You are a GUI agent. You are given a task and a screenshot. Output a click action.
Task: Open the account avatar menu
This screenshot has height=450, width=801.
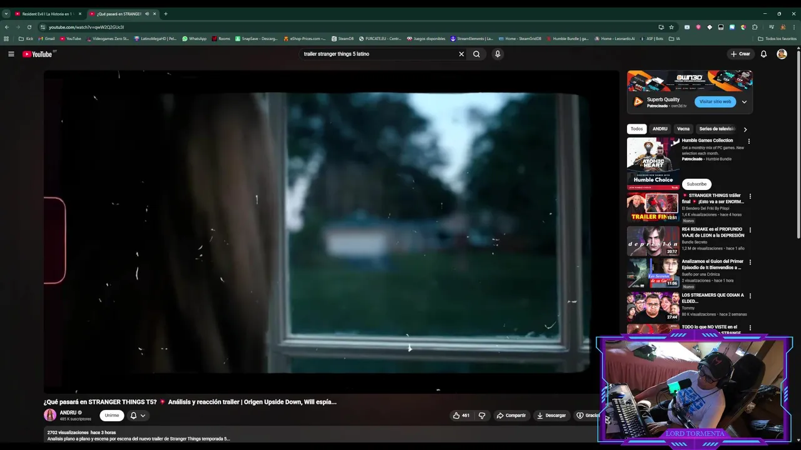(782, 54)
